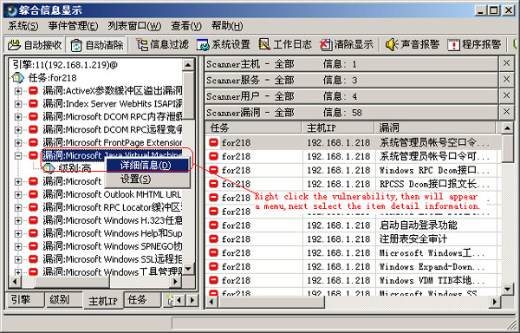520x333 pixels.
Task: Choose 详细信息(D) in context menu
Action: tap(147, 165)
